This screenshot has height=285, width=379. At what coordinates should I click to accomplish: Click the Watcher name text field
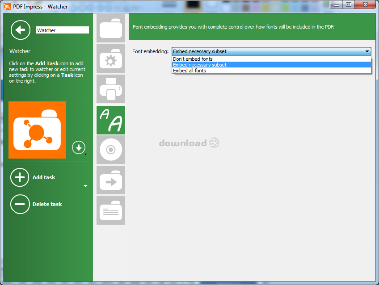[x=62, y=30]
